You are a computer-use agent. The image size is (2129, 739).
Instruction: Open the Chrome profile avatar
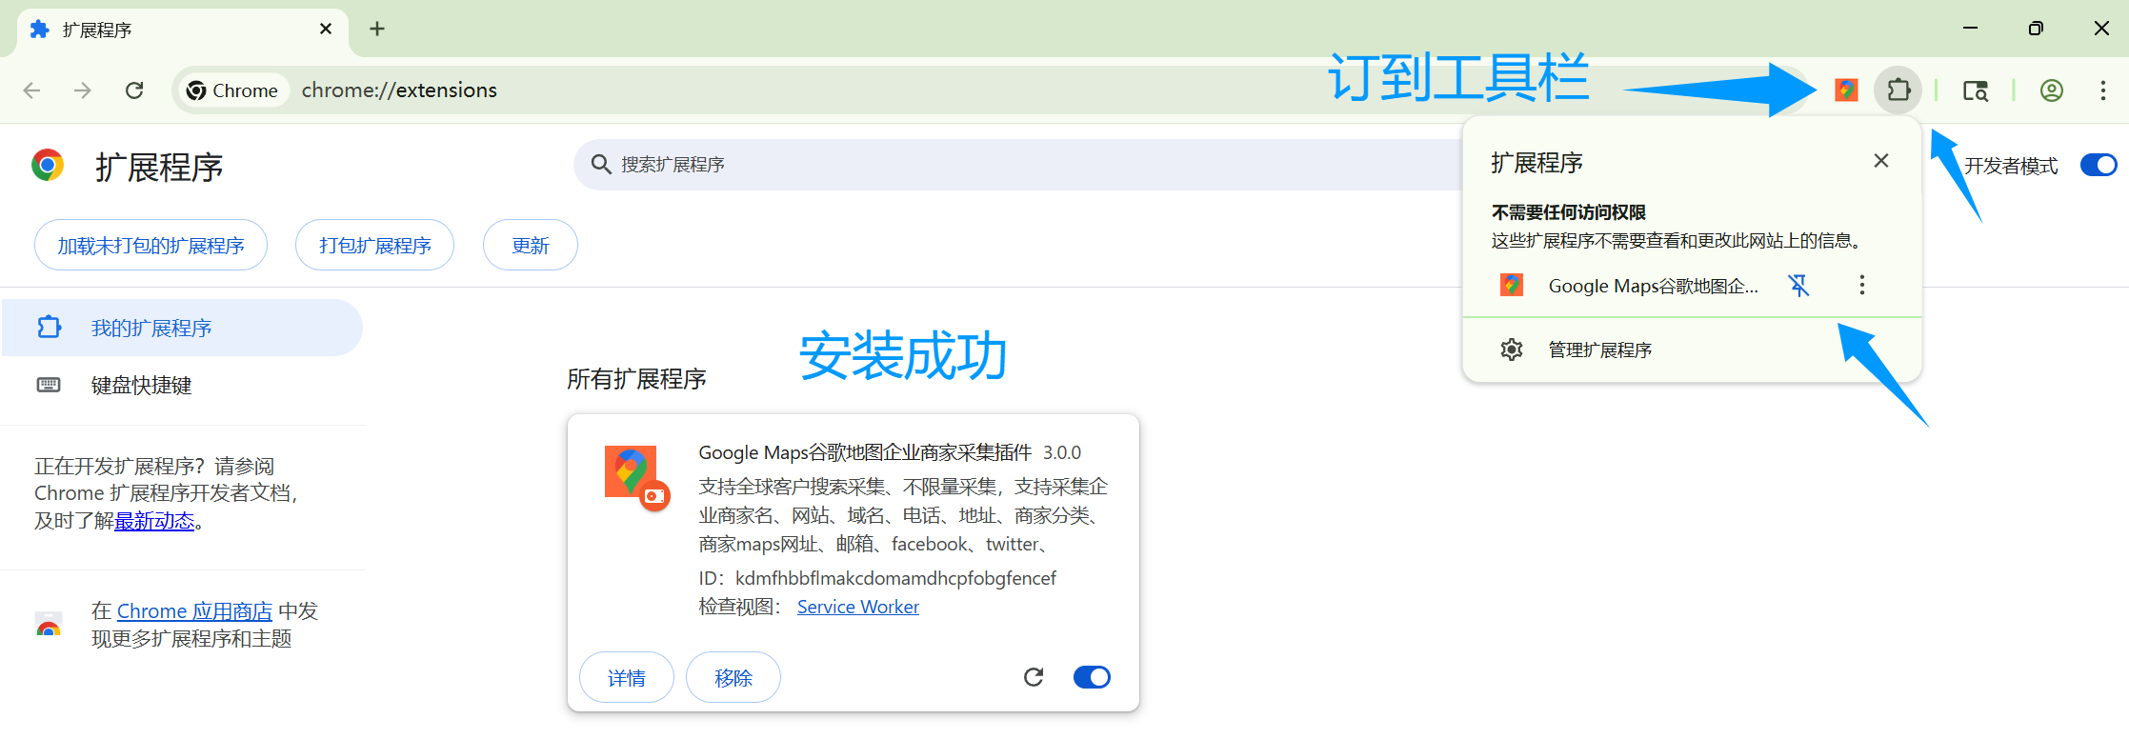pos(2052,90)
